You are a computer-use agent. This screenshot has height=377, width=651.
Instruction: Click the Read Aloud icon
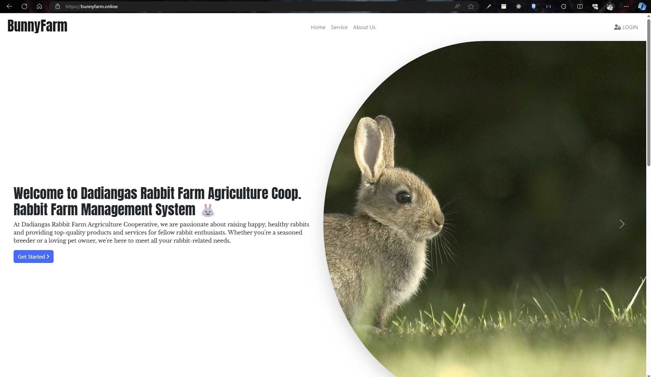click(457, 6)
